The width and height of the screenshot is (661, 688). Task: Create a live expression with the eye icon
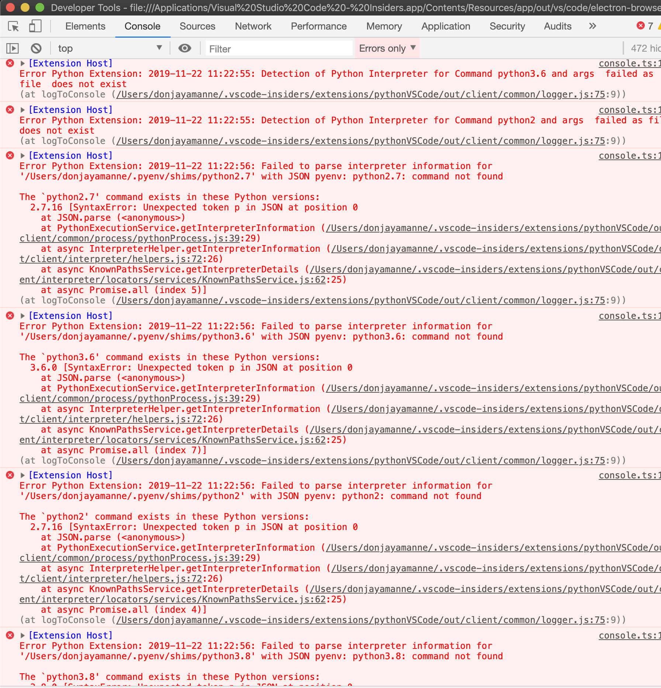coord(185,48)
